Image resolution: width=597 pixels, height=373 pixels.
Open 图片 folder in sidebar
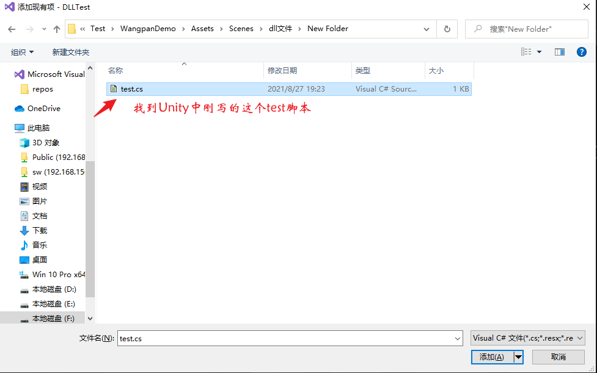tap(34, 201)
